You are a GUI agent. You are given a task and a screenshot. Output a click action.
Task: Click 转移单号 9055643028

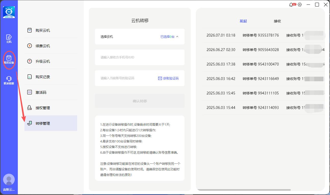(x=261, y=50)
